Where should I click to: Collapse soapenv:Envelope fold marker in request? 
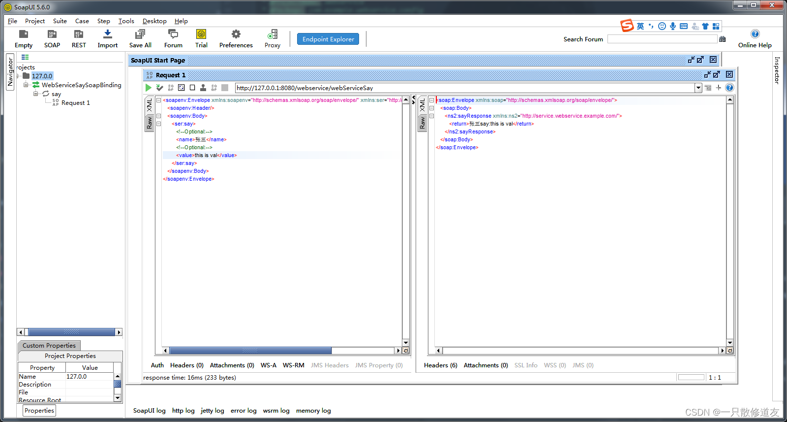(159, 100)
